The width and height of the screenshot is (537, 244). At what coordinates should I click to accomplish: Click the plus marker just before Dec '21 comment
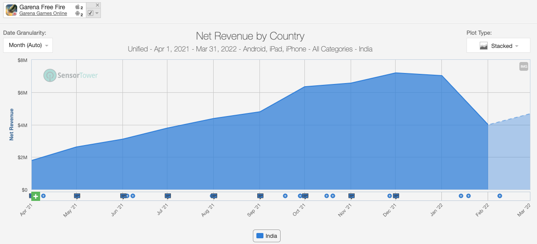389,196
